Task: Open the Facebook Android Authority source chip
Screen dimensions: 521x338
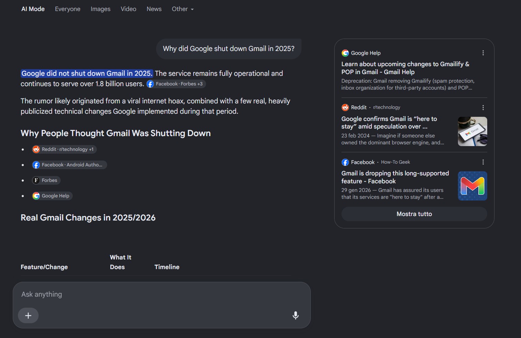Action: [69, 165]
